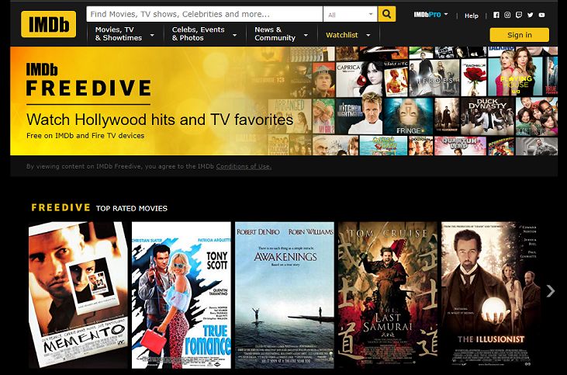Select the Duck Dynasty tile in banner
The height and width of the screenshot is (375, 567).
[x=487, y=116]
